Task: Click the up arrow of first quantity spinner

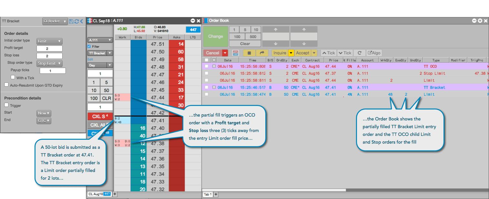Action: [x=276, y=29]
